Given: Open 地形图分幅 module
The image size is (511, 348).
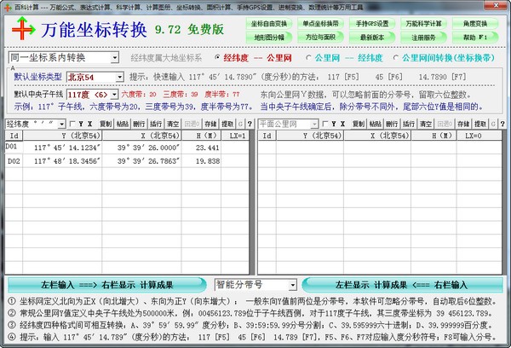Looking at the screenshot, I should pos(269,38).
